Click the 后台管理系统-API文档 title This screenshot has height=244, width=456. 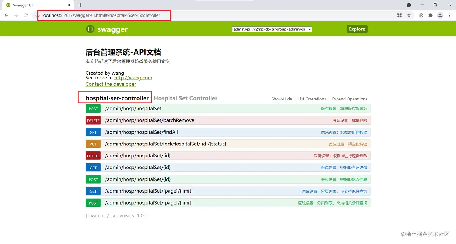point(123,52)
